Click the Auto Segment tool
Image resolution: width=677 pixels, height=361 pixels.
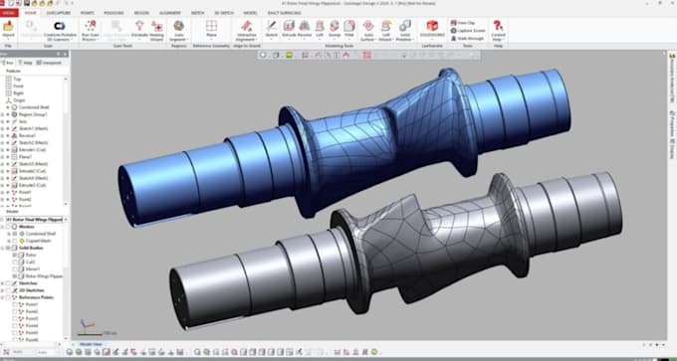(x=179, y=30)
